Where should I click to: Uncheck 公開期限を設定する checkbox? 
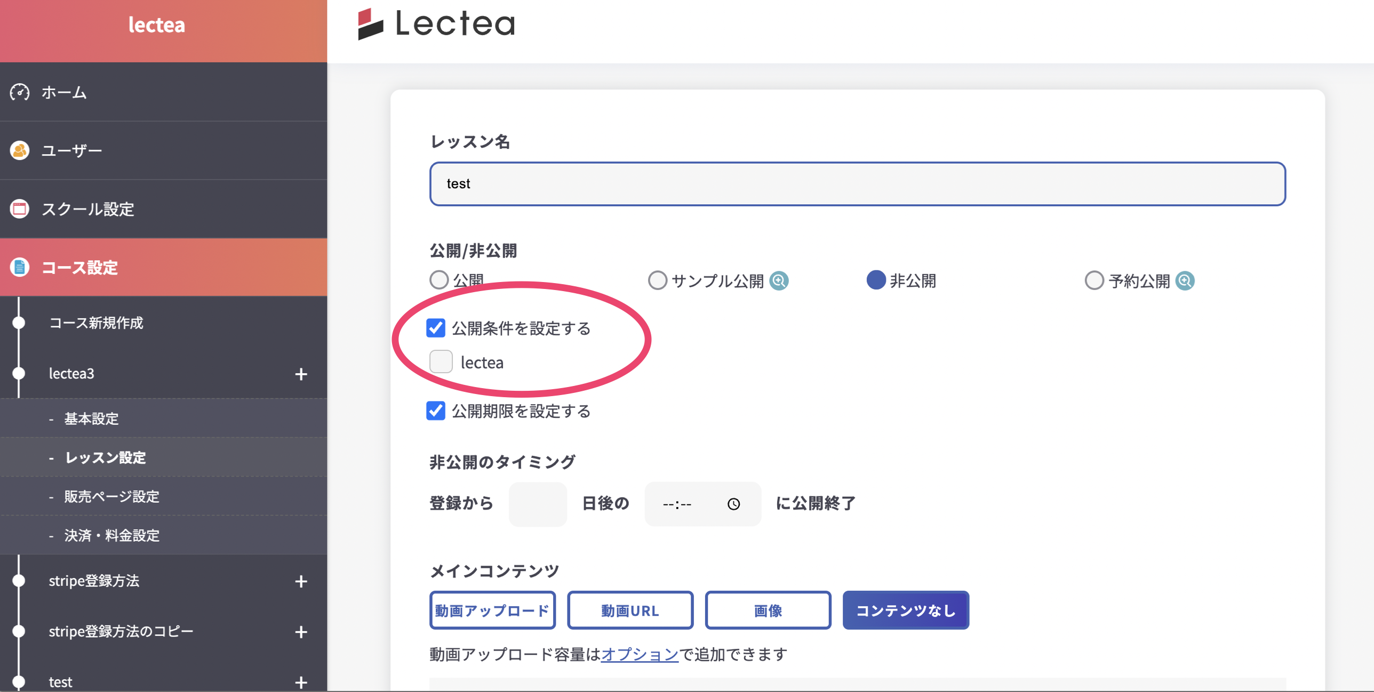pyautogui.click(x=436, y=411)
